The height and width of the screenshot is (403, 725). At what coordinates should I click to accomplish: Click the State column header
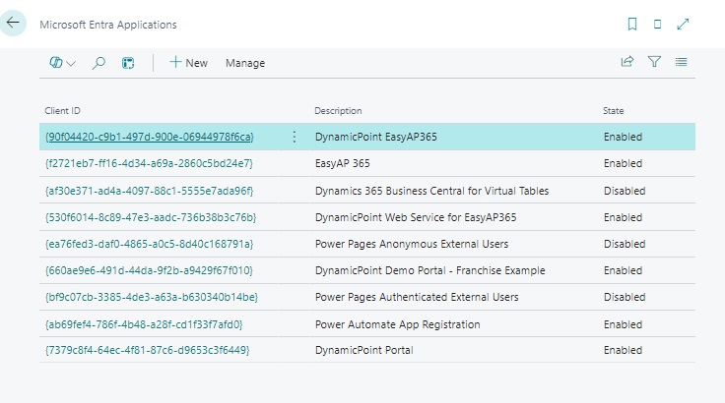[613, 111]
